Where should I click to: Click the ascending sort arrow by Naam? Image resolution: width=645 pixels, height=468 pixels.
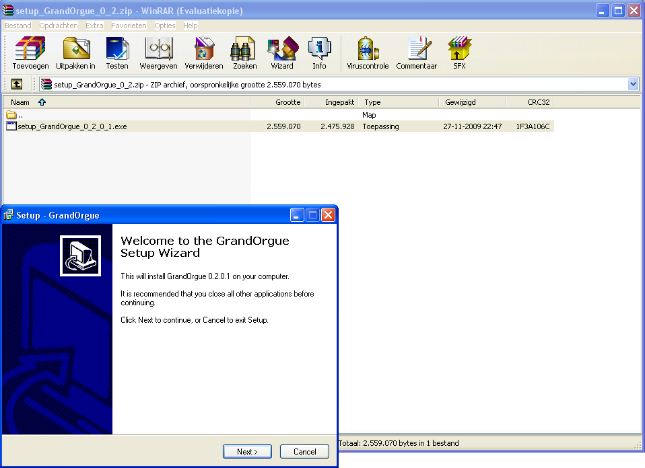[42, 102]
